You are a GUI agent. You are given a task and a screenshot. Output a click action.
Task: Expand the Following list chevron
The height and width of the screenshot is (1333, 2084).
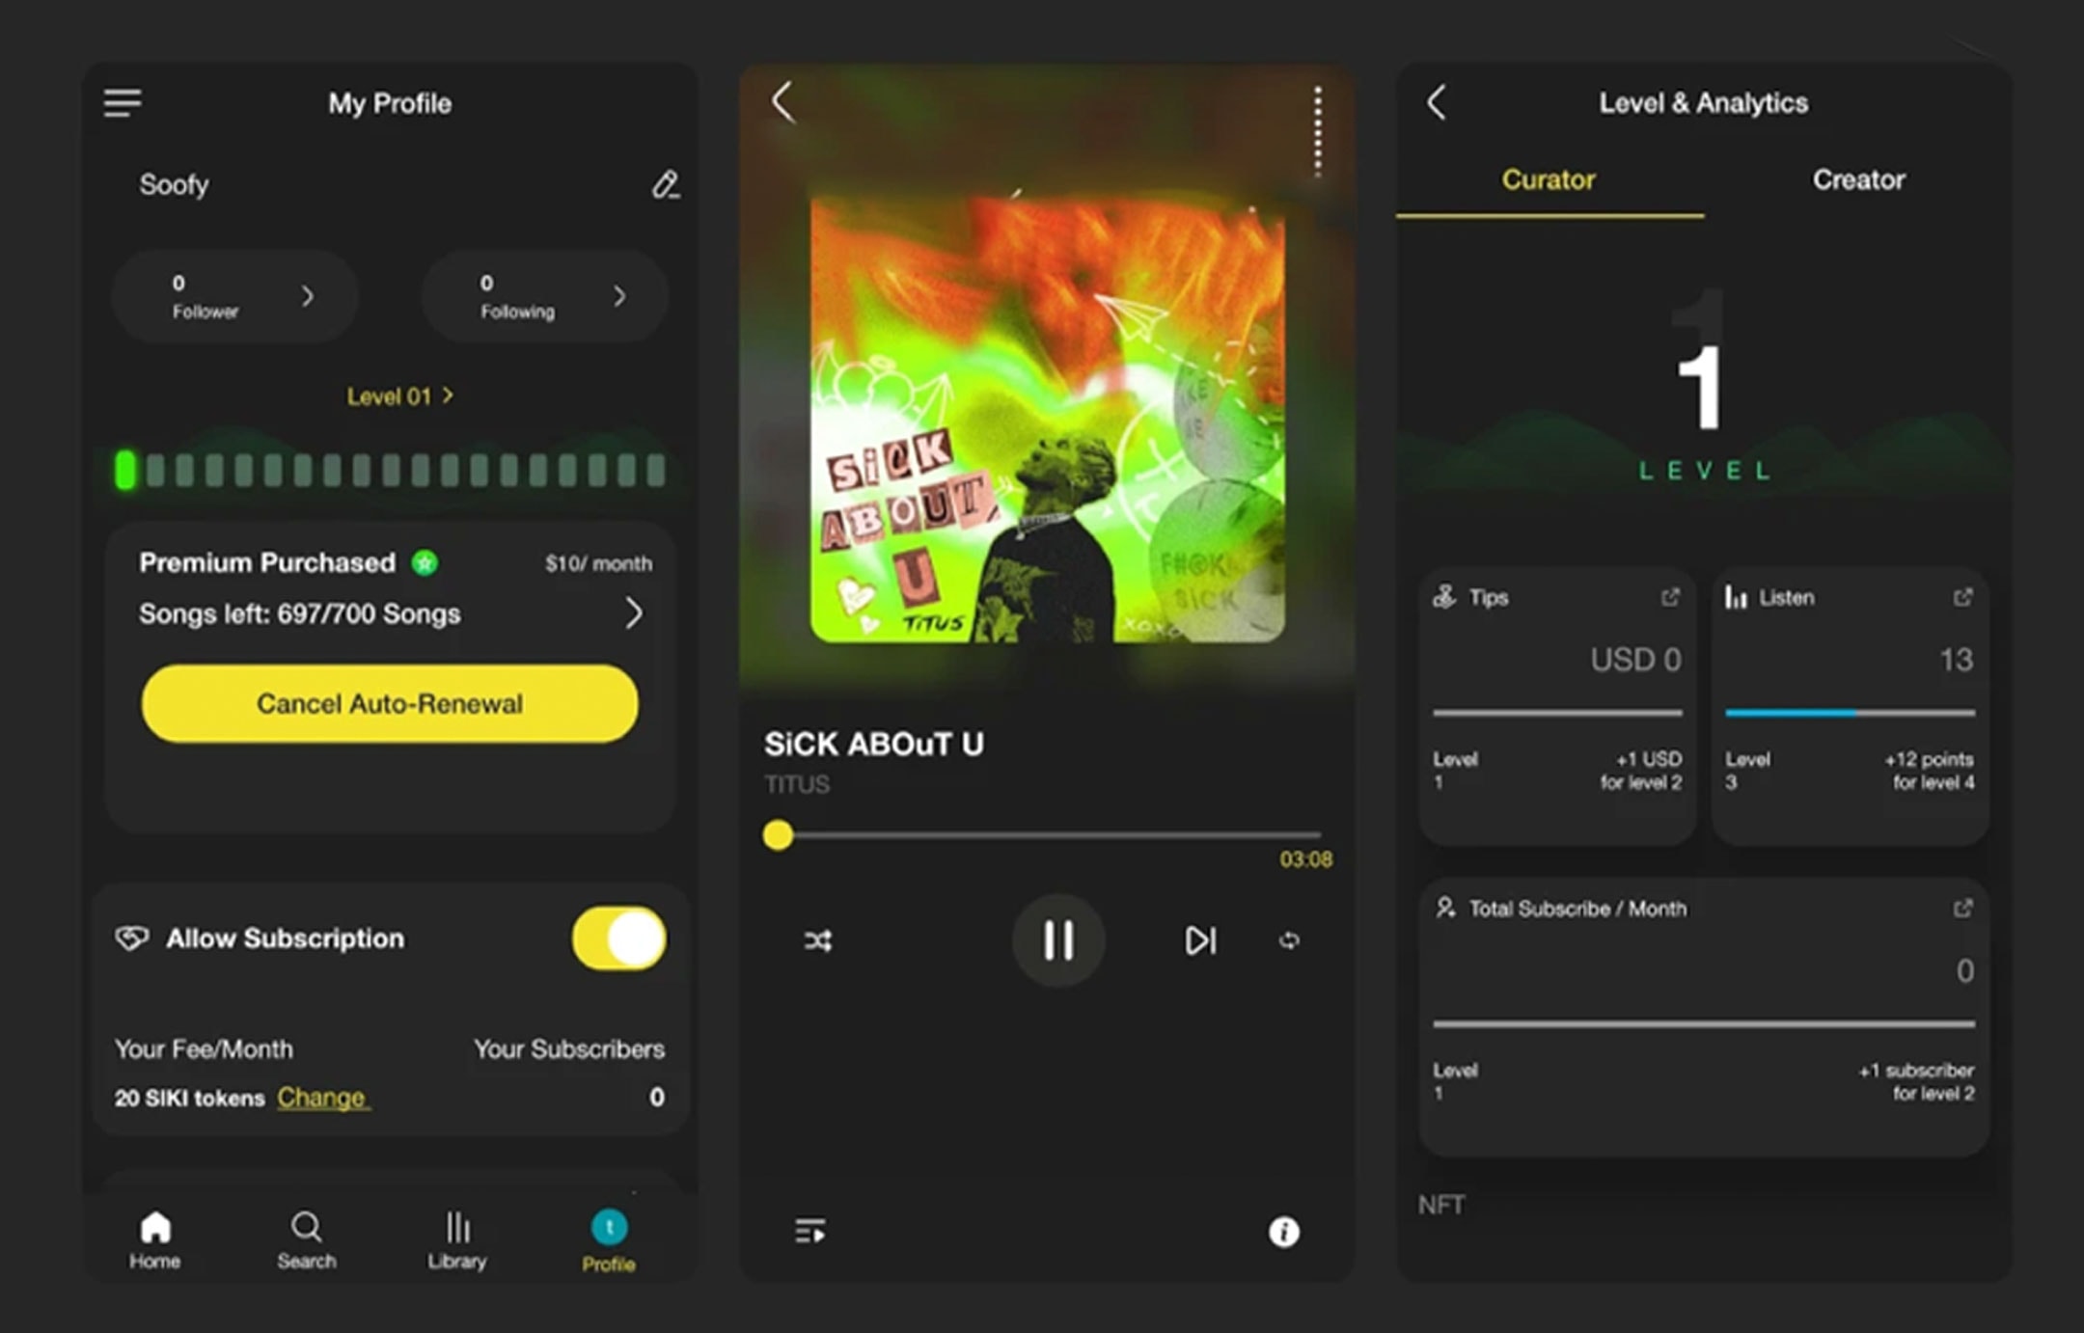[619, 296]
